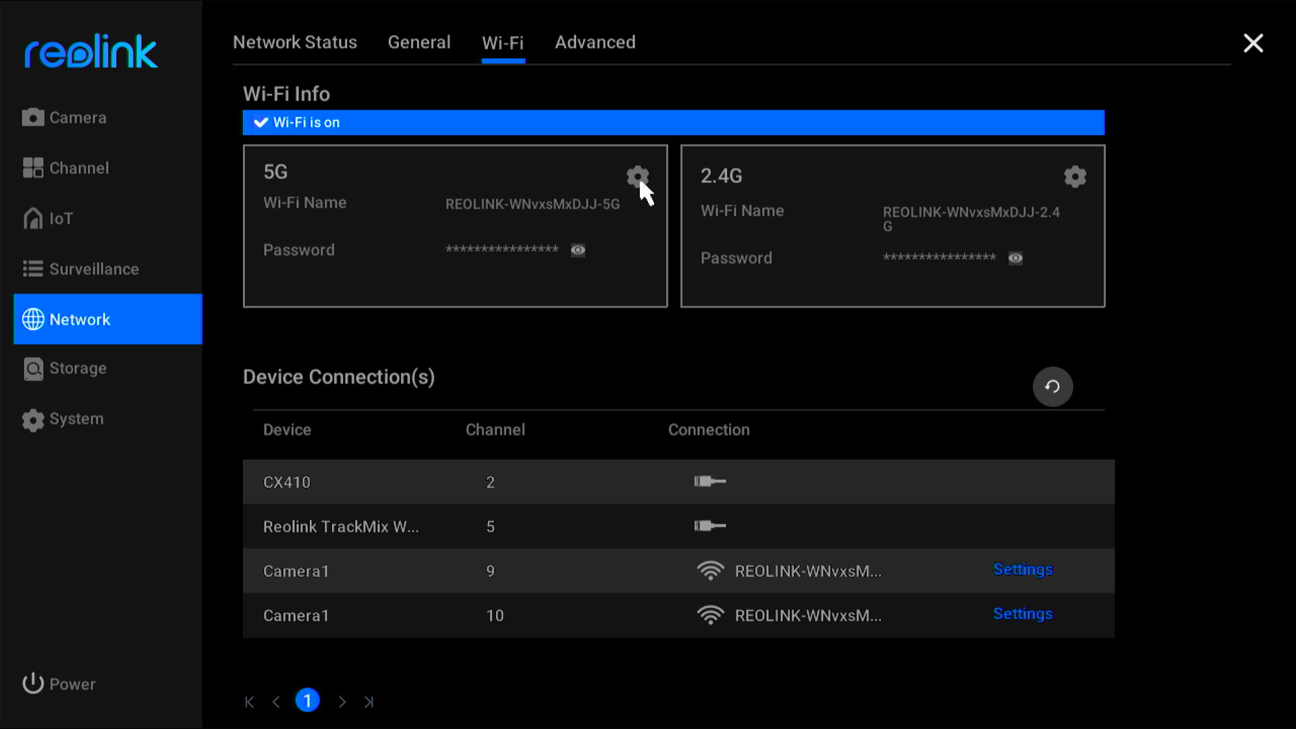Select the Reolink TrackMix W... device

coord(341,527)
